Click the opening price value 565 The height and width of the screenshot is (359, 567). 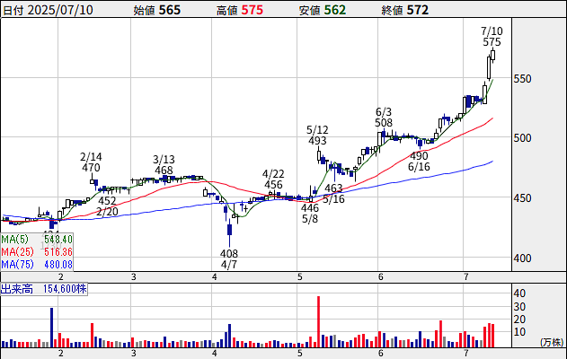pyautogui.click(x=170, y=10)
